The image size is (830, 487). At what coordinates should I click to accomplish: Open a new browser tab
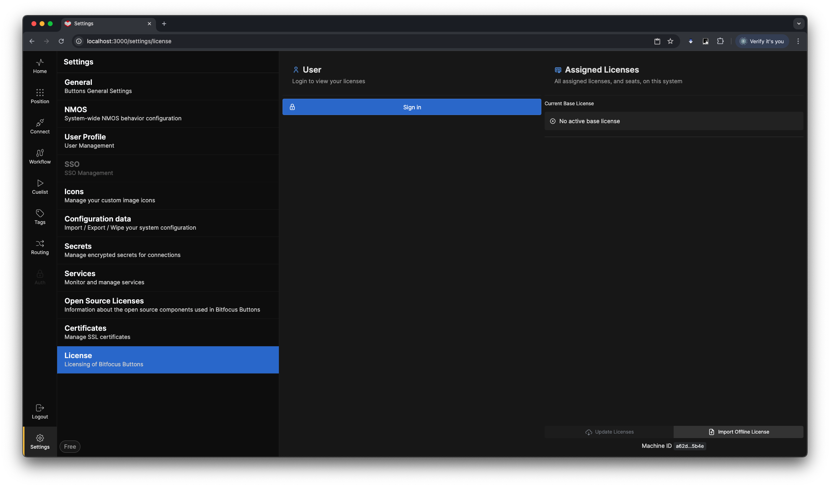164,24
